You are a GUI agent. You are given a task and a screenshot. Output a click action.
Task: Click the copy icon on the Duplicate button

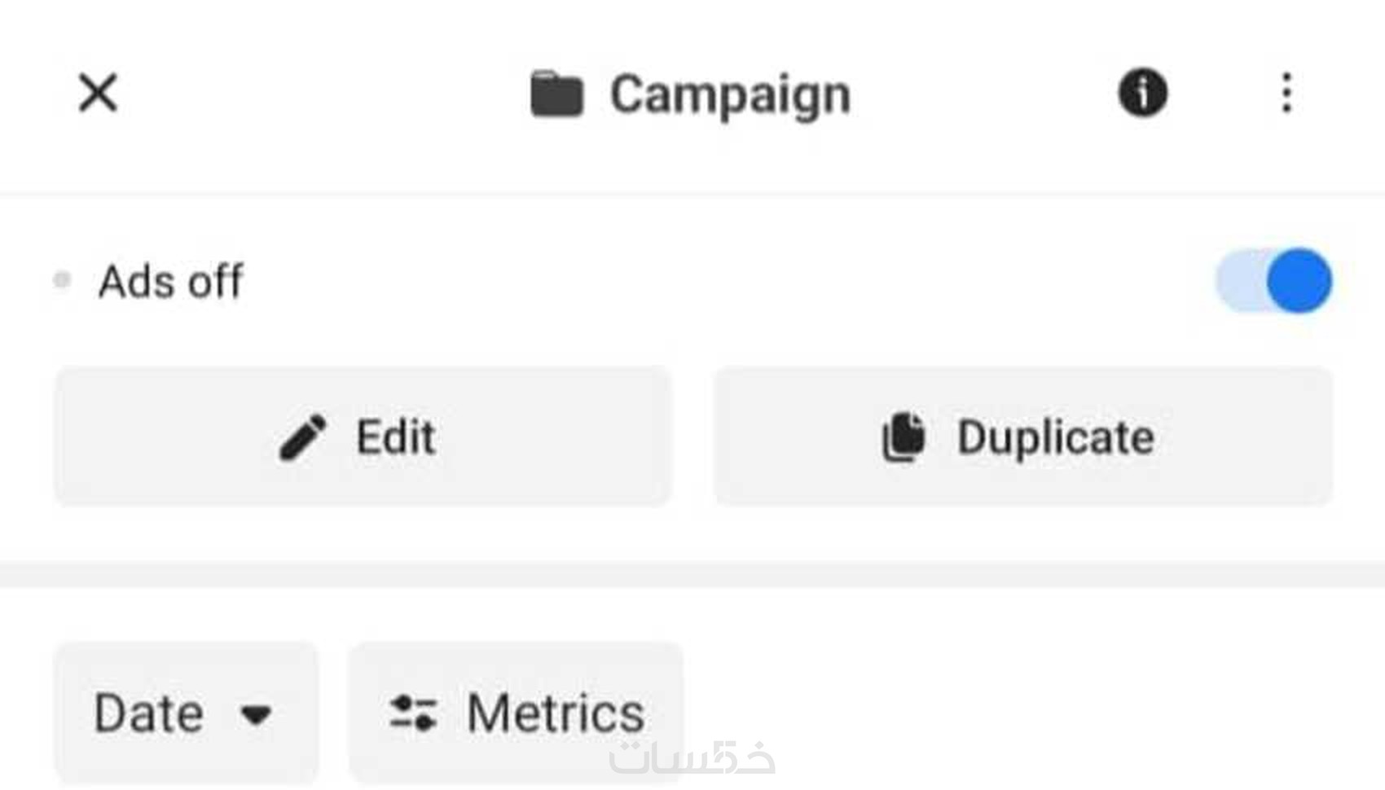coord(904,437)
